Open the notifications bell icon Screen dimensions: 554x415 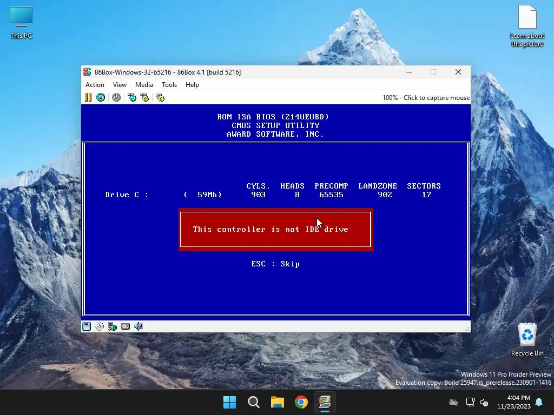(539, 402)
